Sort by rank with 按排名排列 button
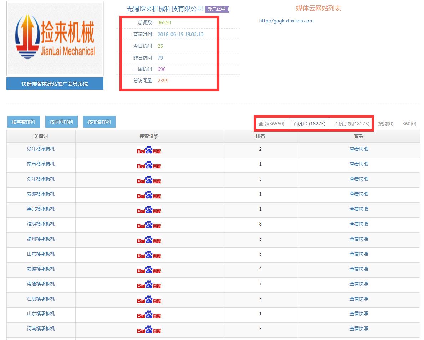 tap(99, 122)
